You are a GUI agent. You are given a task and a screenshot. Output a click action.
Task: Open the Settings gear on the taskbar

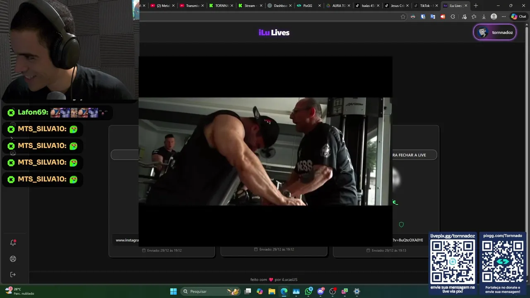[357, 291]
